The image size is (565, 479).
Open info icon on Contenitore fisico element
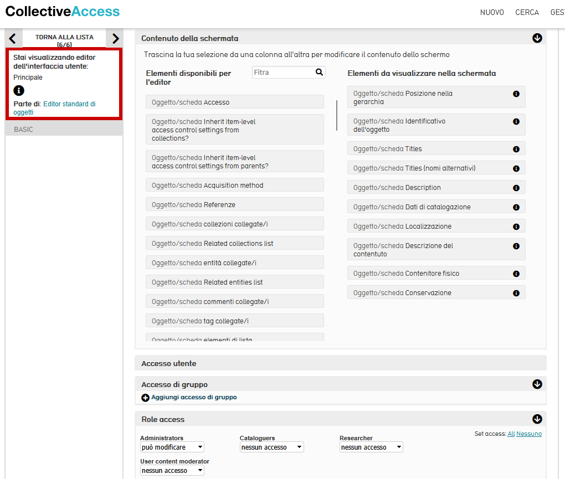click(516, 274)
